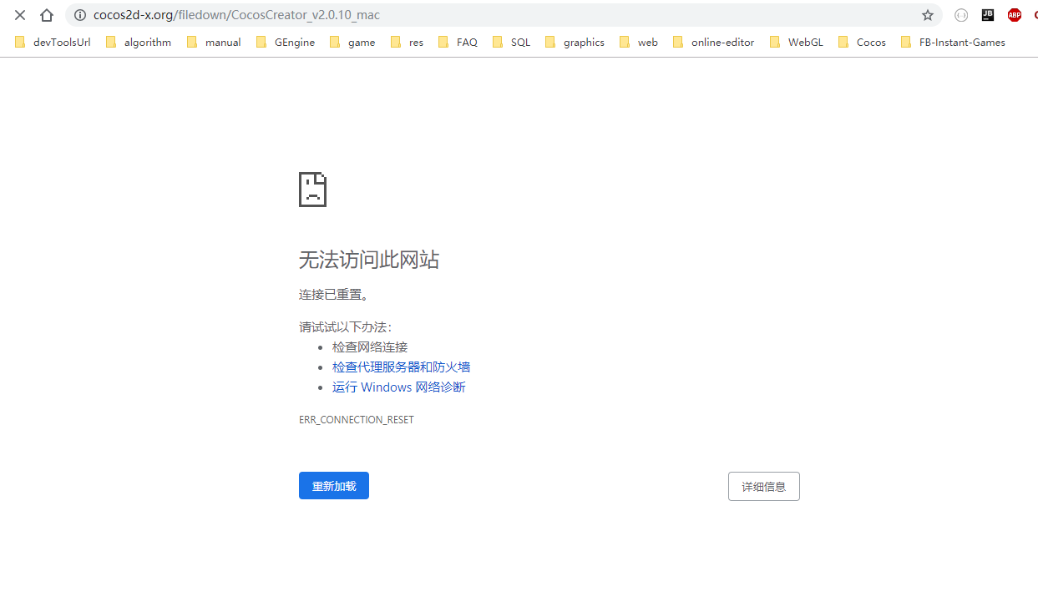Screen dimensions: 1038x602
Task: Open the 检查代理服务器和防火墙 link
Action: tap(401, 367)
